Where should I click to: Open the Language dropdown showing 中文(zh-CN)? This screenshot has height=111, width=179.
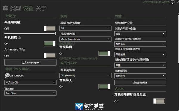[30, 82]
